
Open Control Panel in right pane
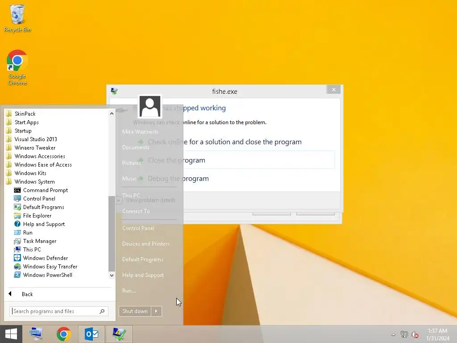tap(138, 228)
